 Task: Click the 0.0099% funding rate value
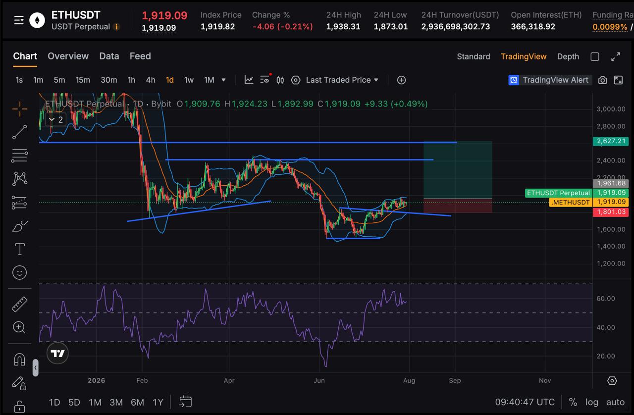(610, 27)
